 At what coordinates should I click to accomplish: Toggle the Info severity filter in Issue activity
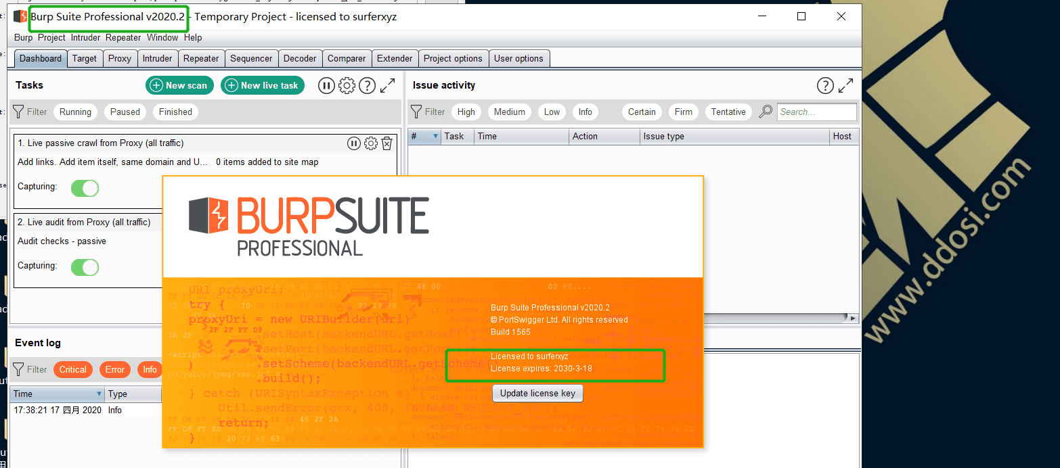586,112
